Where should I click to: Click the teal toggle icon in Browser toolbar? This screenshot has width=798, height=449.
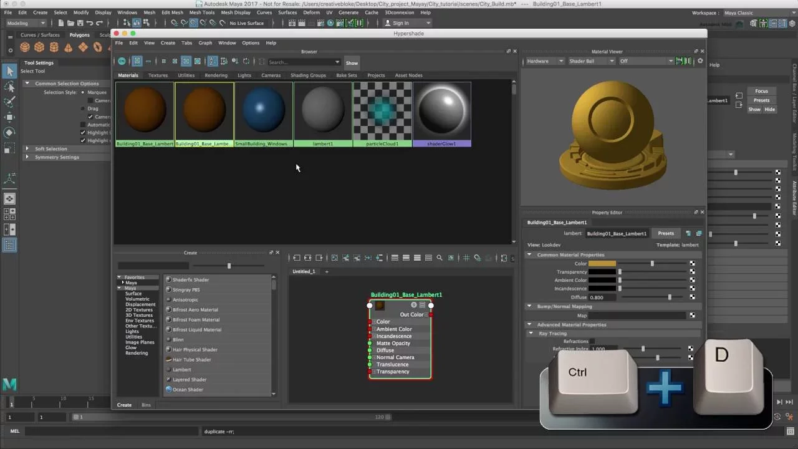tap(122, 61)
